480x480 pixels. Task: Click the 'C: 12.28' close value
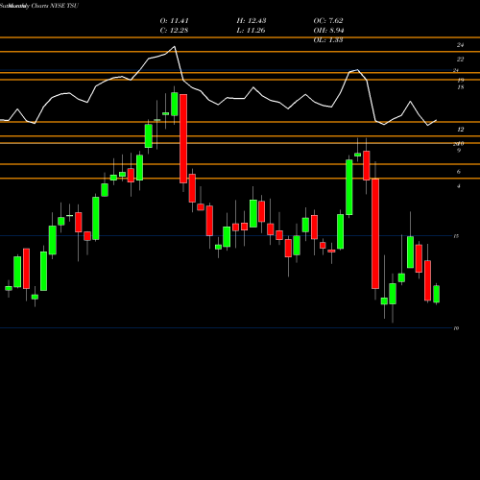pyautogui.click(x=174, y=31)
